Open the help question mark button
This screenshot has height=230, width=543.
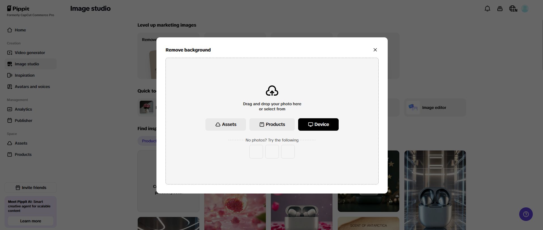pyautogui.click(x=526, y=214)
